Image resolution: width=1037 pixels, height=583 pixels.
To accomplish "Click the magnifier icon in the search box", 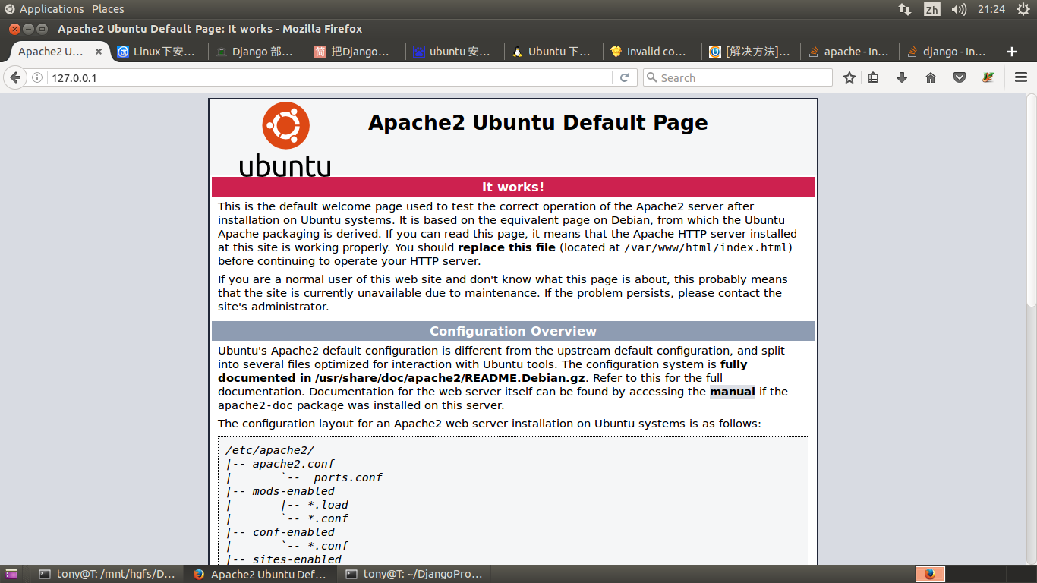I will coord(651,77).
